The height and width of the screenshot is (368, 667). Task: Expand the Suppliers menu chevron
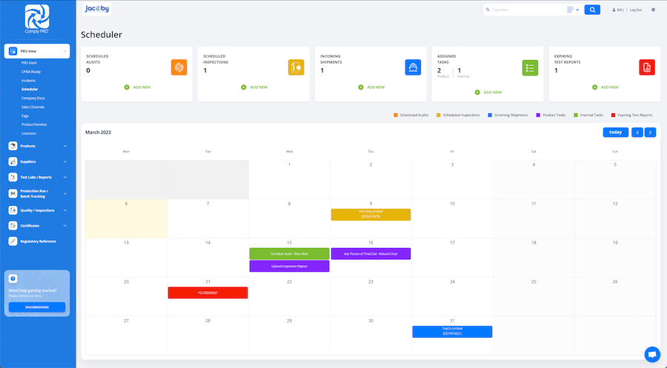tap(65, 161)
